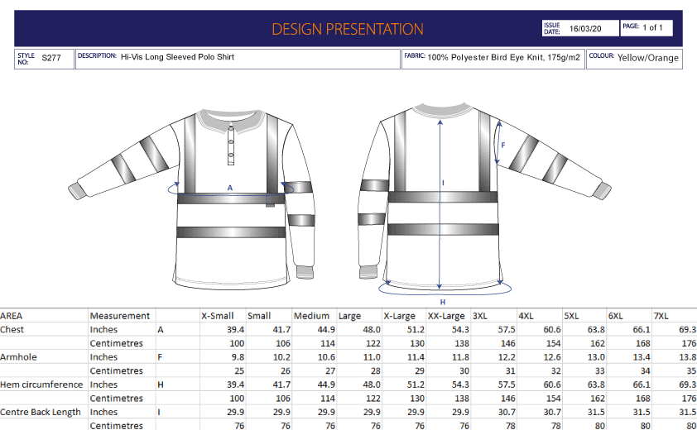Select Armhole centimetres X-Small cell 25

click(x=239, y=371)
